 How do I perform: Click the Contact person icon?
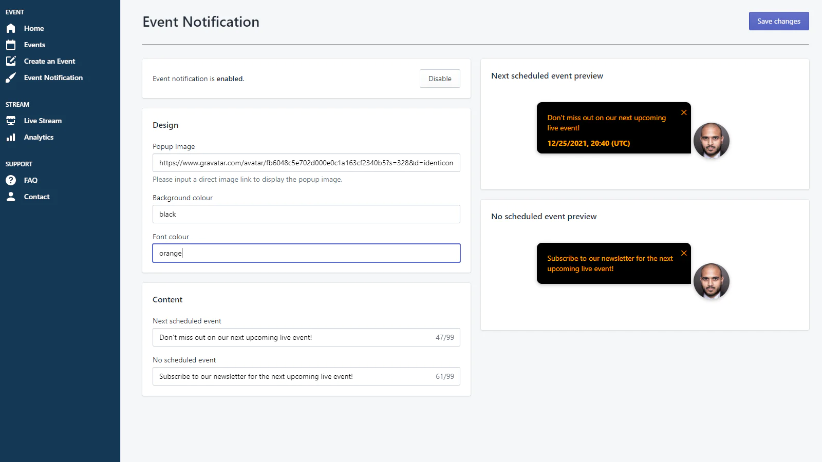pos(11,197)
